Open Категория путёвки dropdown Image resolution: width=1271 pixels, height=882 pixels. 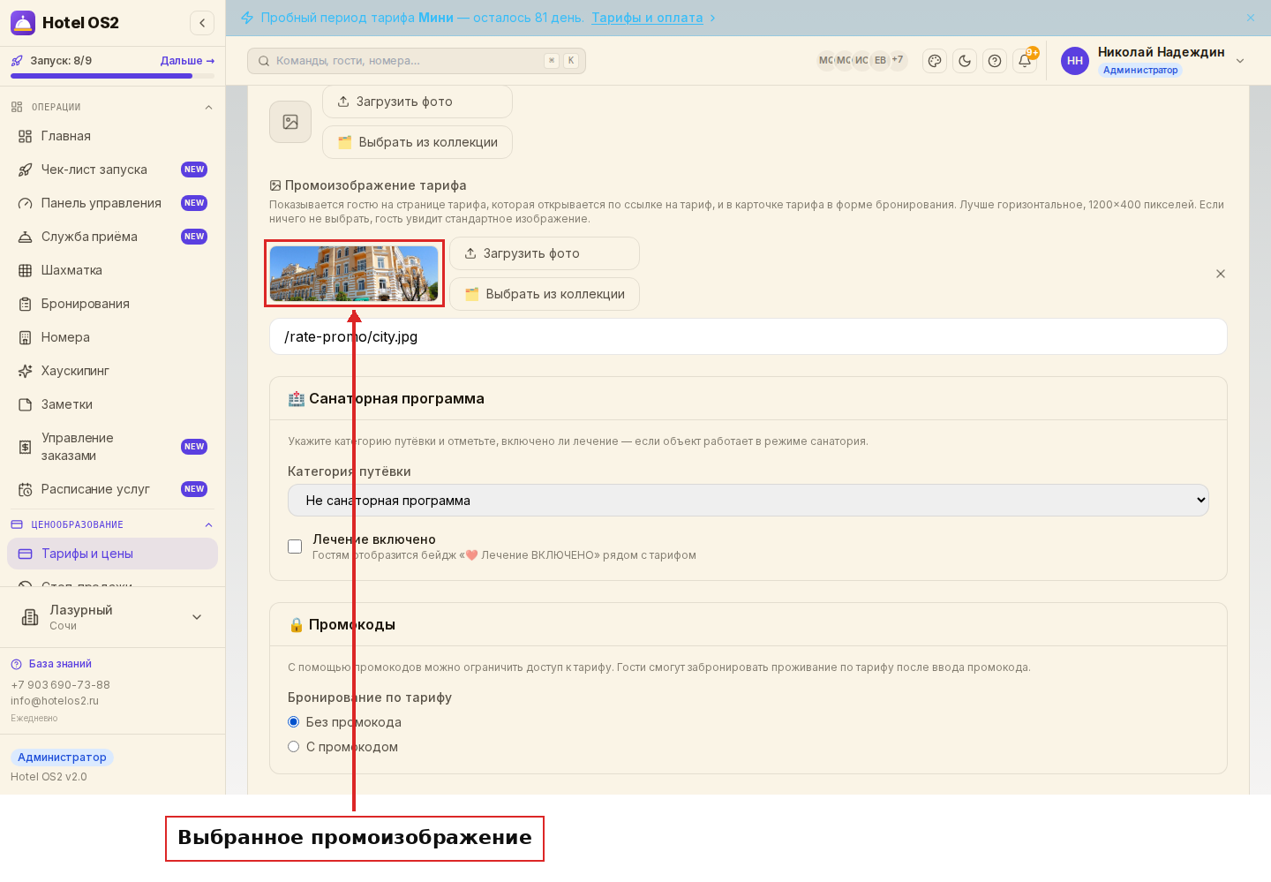click(x=748, y=501)
